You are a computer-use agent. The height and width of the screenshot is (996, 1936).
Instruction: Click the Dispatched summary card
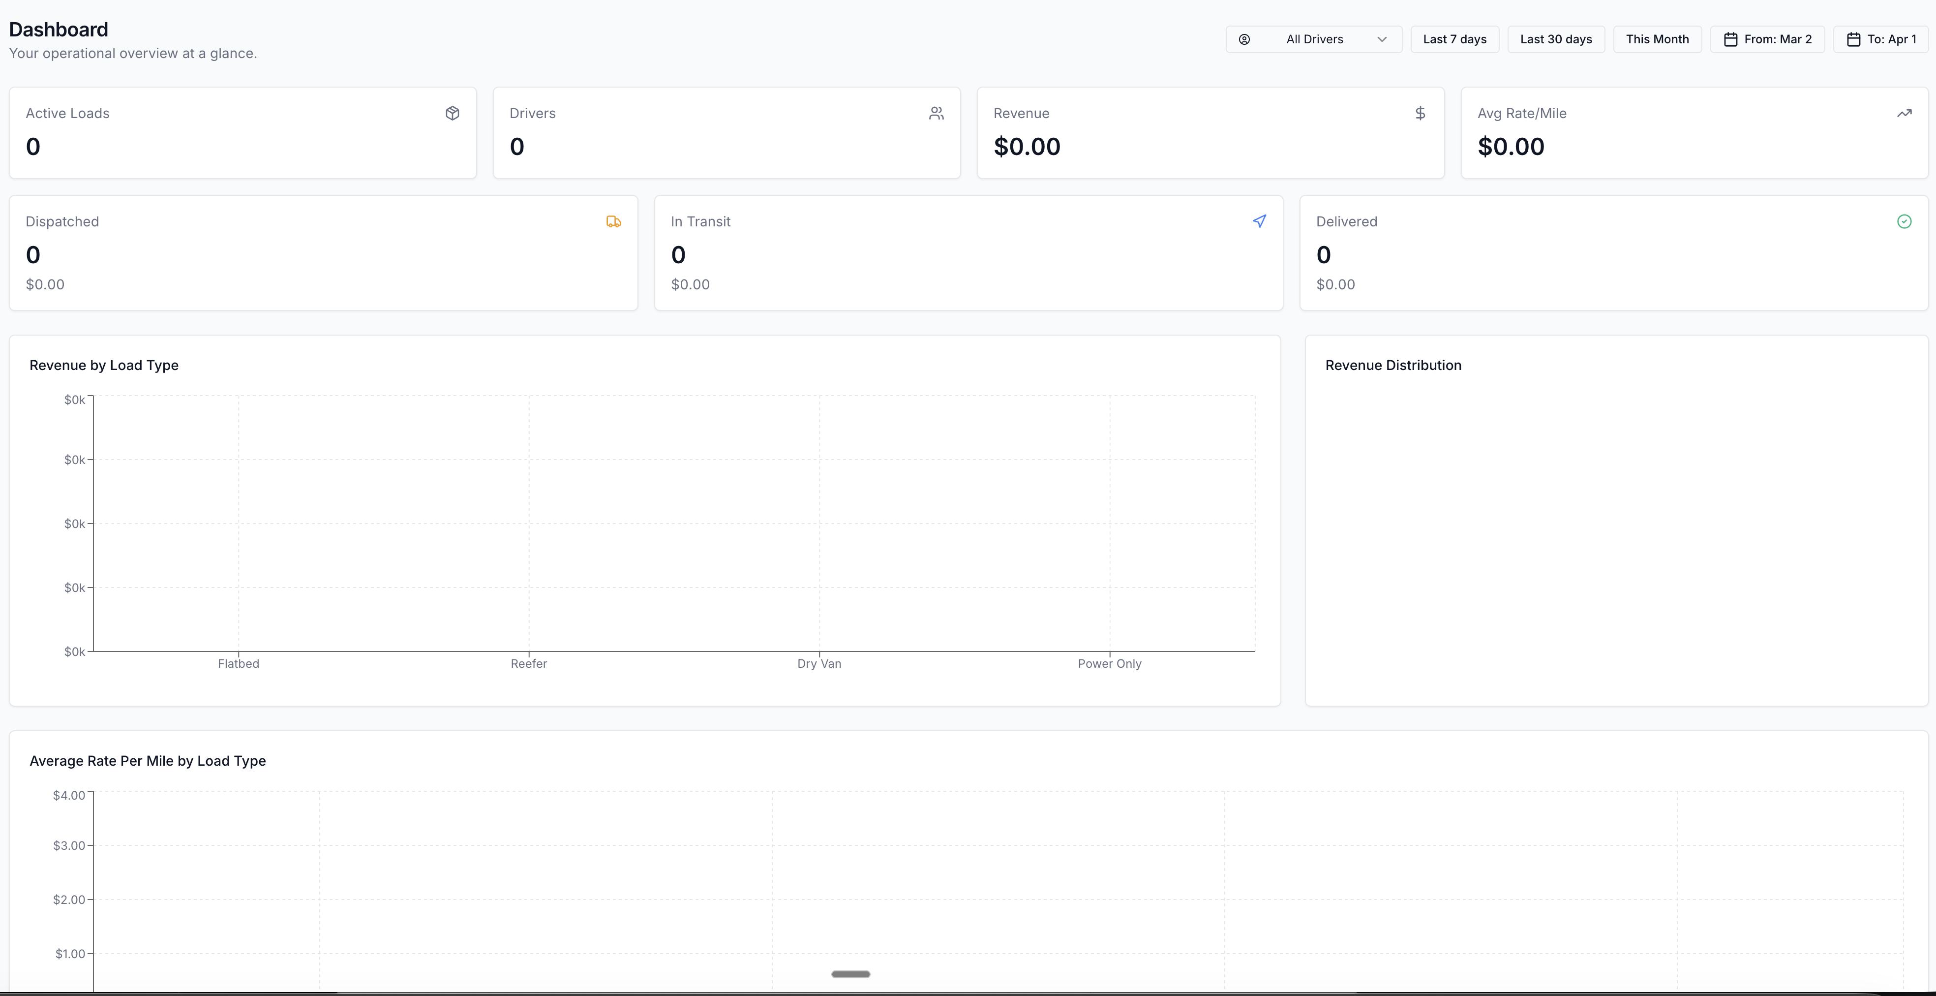pyautogui.click(x=323, y=252)
